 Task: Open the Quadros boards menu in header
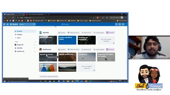(x=14, y=24)
